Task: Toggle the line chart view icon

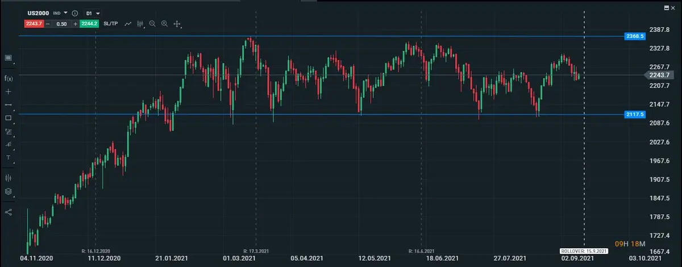Action: click(x=128, y=24)
